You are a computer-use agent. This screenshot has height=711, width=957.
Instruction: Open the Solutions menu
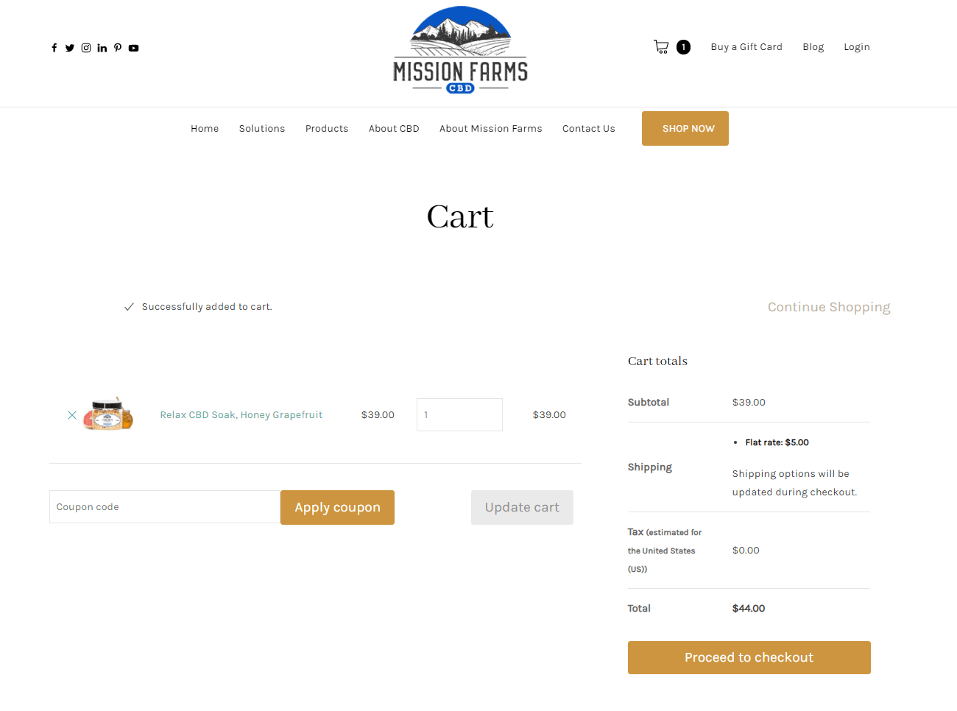coord(261,129)
